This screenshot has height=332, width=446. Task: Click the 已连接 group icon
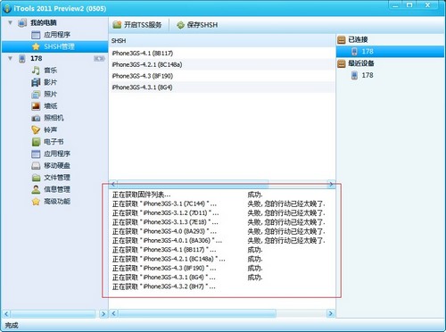(x=342, y=39)
